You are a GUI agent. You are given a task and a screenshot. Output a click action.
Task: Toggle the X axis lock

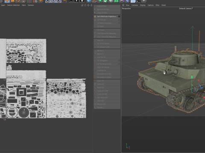[48, 1]
